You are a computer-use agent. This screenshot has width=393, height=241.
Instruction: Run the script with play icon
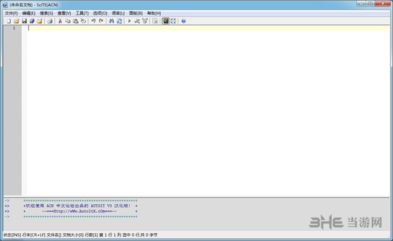129,21
